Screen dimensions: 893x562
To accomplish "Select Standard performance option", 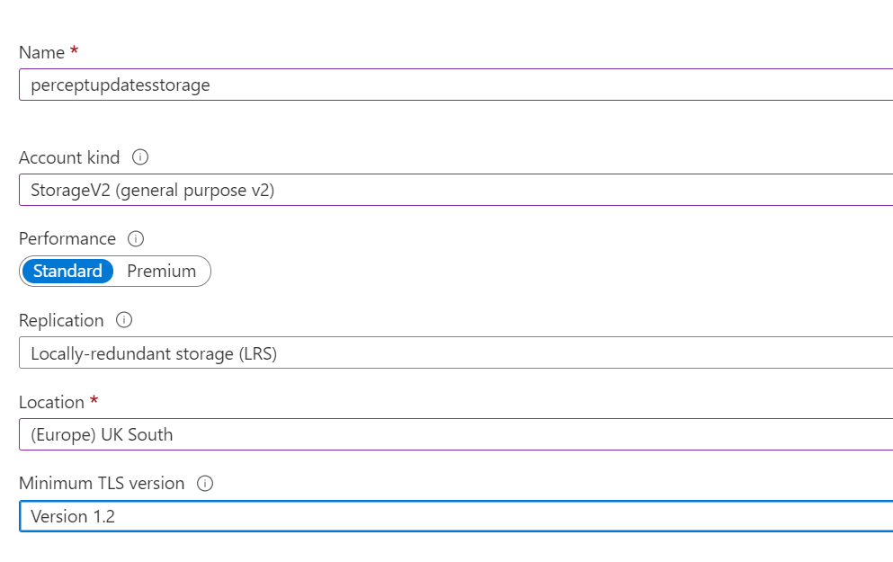I will click(67, 271).
